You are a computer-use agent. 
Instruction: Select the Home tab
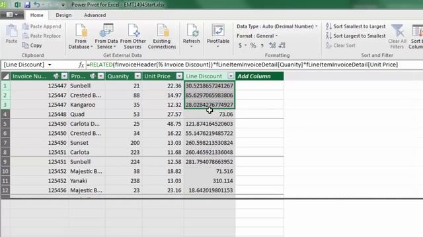tap(37, 15)
